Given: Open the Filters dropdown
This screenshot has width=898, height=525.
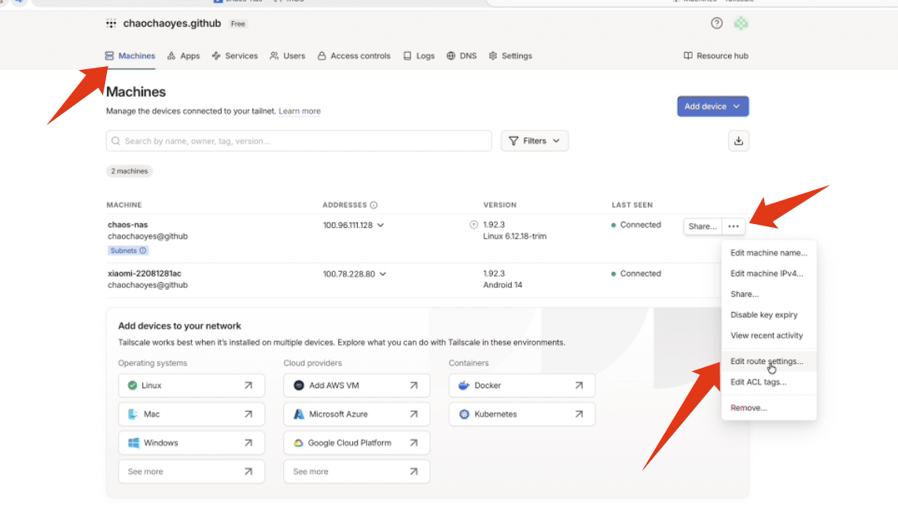Looking at the screenshot, I should coord(535,141).
